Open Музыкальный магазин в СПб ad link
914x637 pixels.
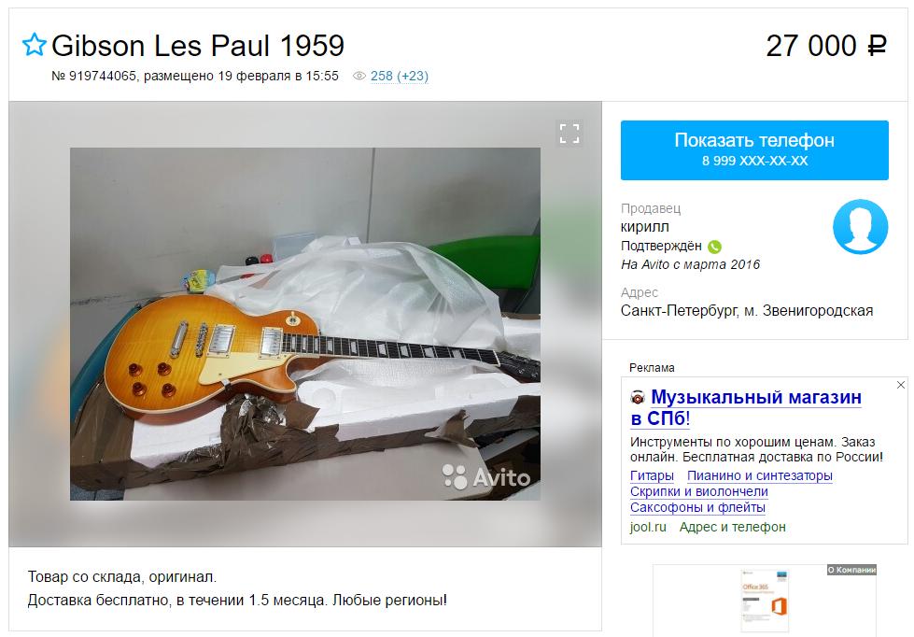coord(746,408)
